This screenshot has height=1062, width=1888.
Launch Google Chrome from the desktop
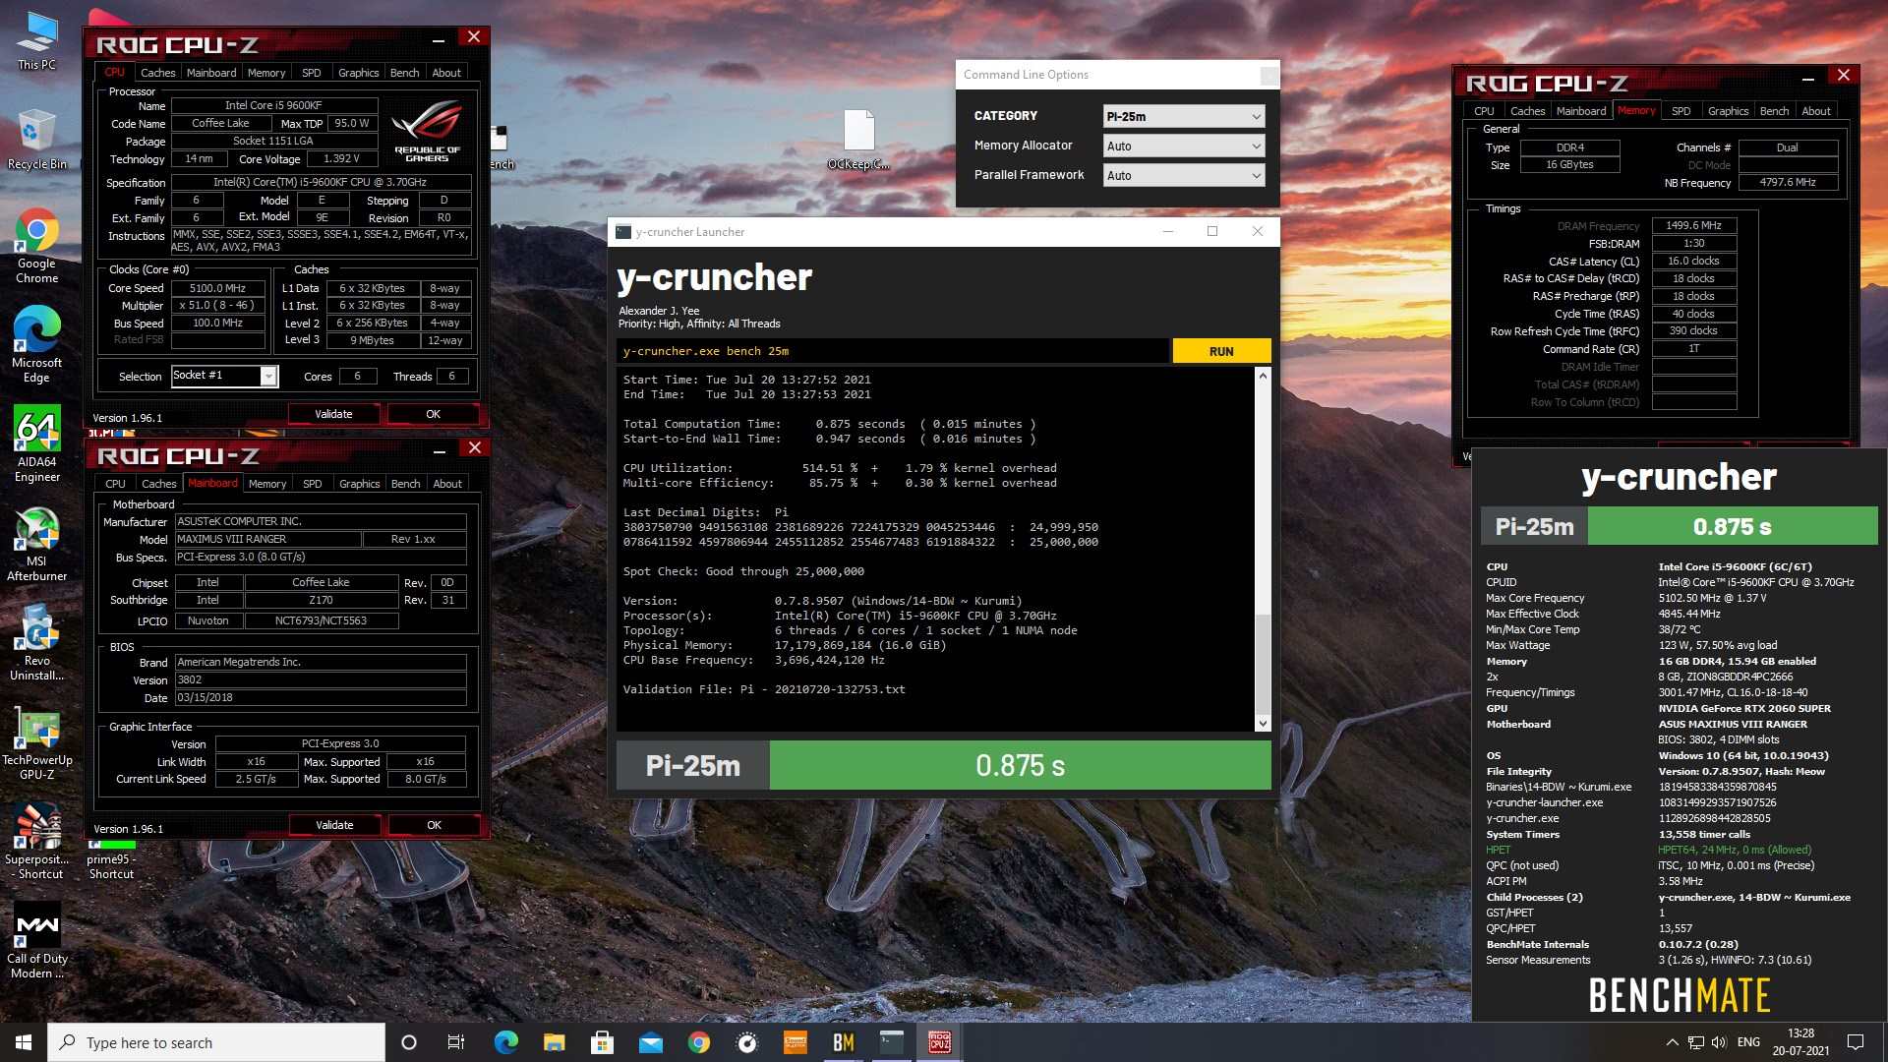point(36,246)
